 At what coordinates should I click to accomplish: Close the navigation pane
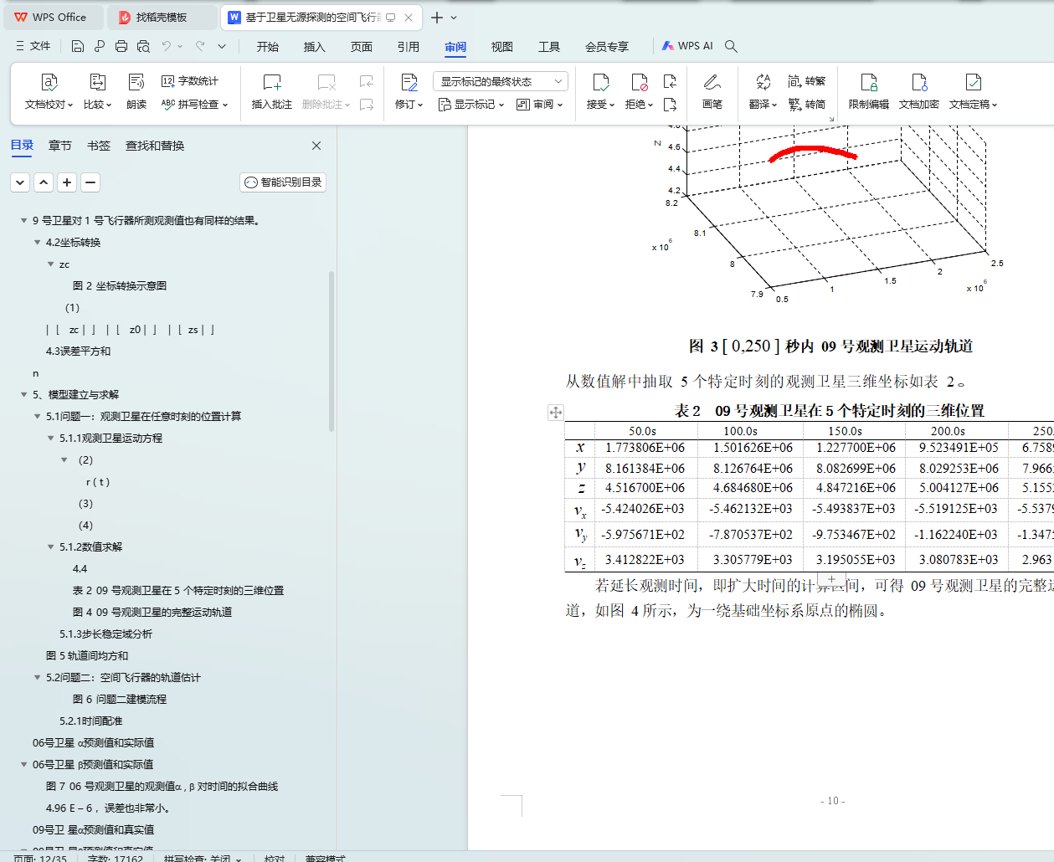(316, 146)
